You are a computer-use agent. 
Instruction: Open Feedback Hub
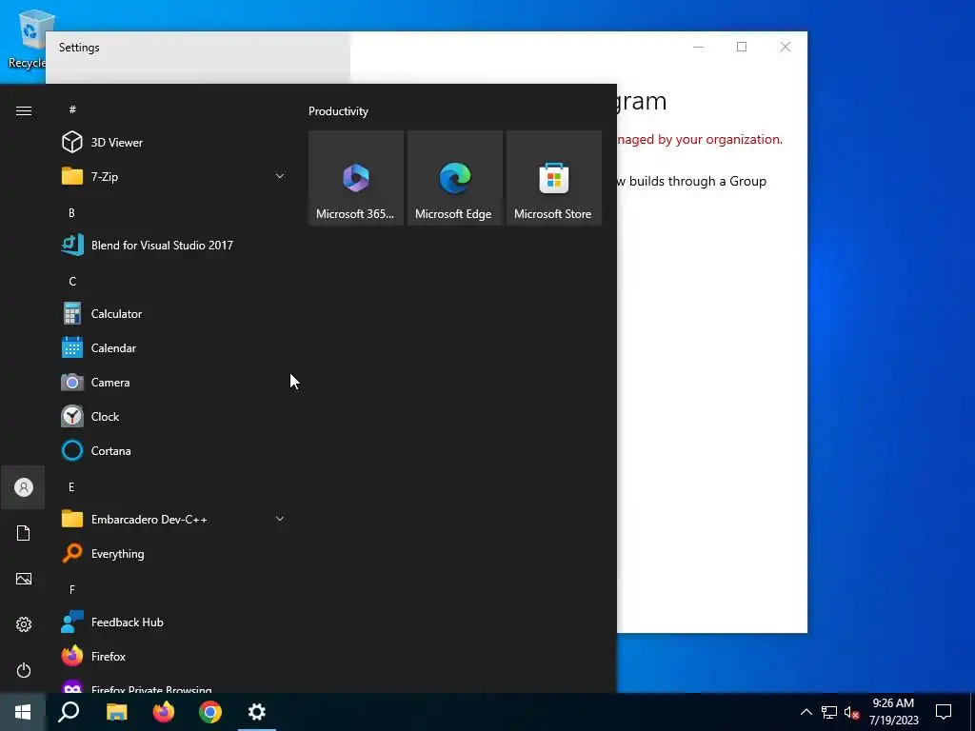pyautogui.click(x=174, y=622)
